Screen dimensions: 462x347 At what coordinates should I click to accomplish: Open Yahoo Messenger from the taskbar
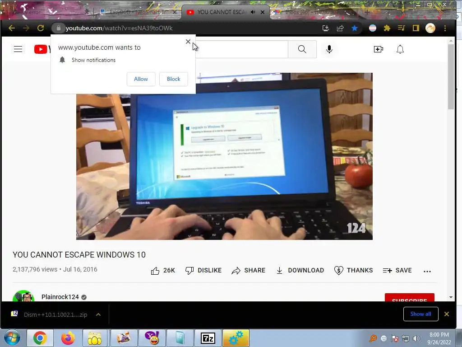[x=152, y=338]
